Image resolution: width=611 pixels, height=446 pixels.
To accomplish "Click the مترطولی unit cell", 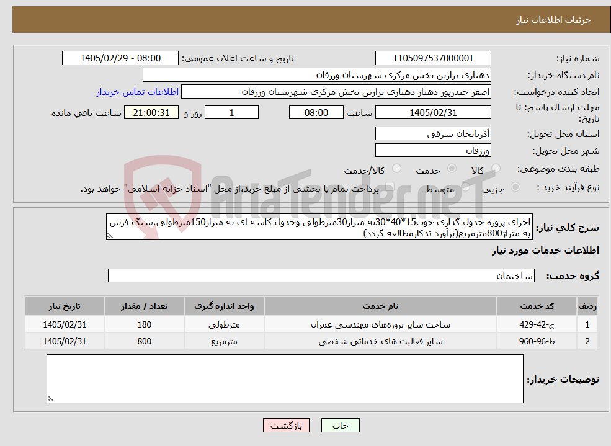I will click(224, 324).
